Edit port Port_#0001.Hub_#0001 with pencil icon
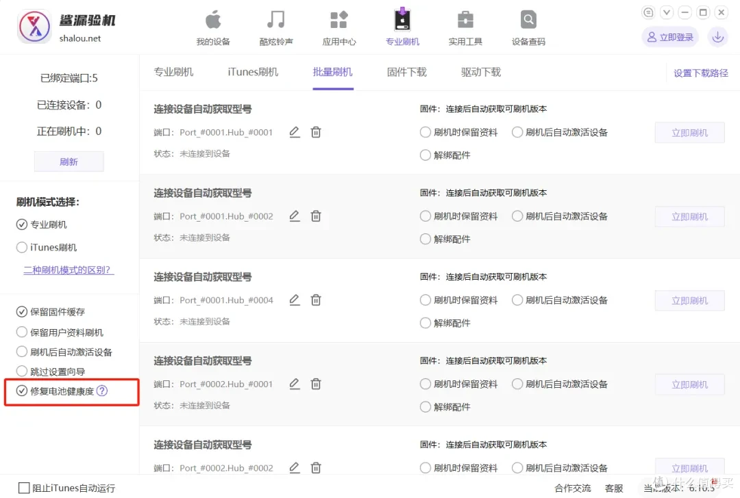 (x=295, y=132)
